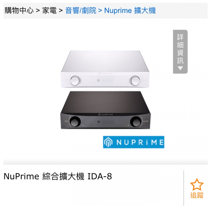The image size is (211, 206).
Task: Toggle the 追蹤 follow label
Action: tap(197, 195)
